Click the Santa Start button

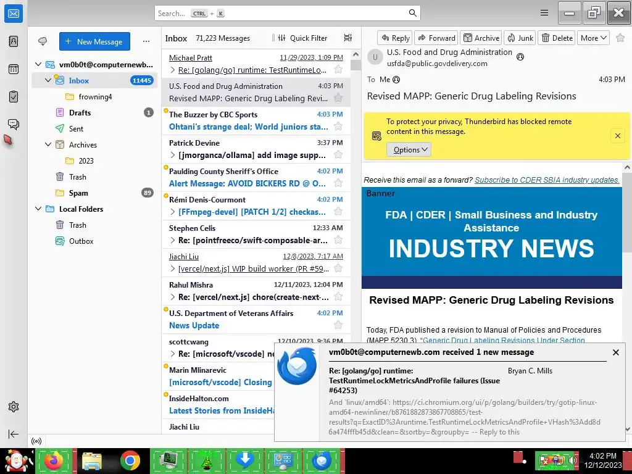click(x=16, y=460)
